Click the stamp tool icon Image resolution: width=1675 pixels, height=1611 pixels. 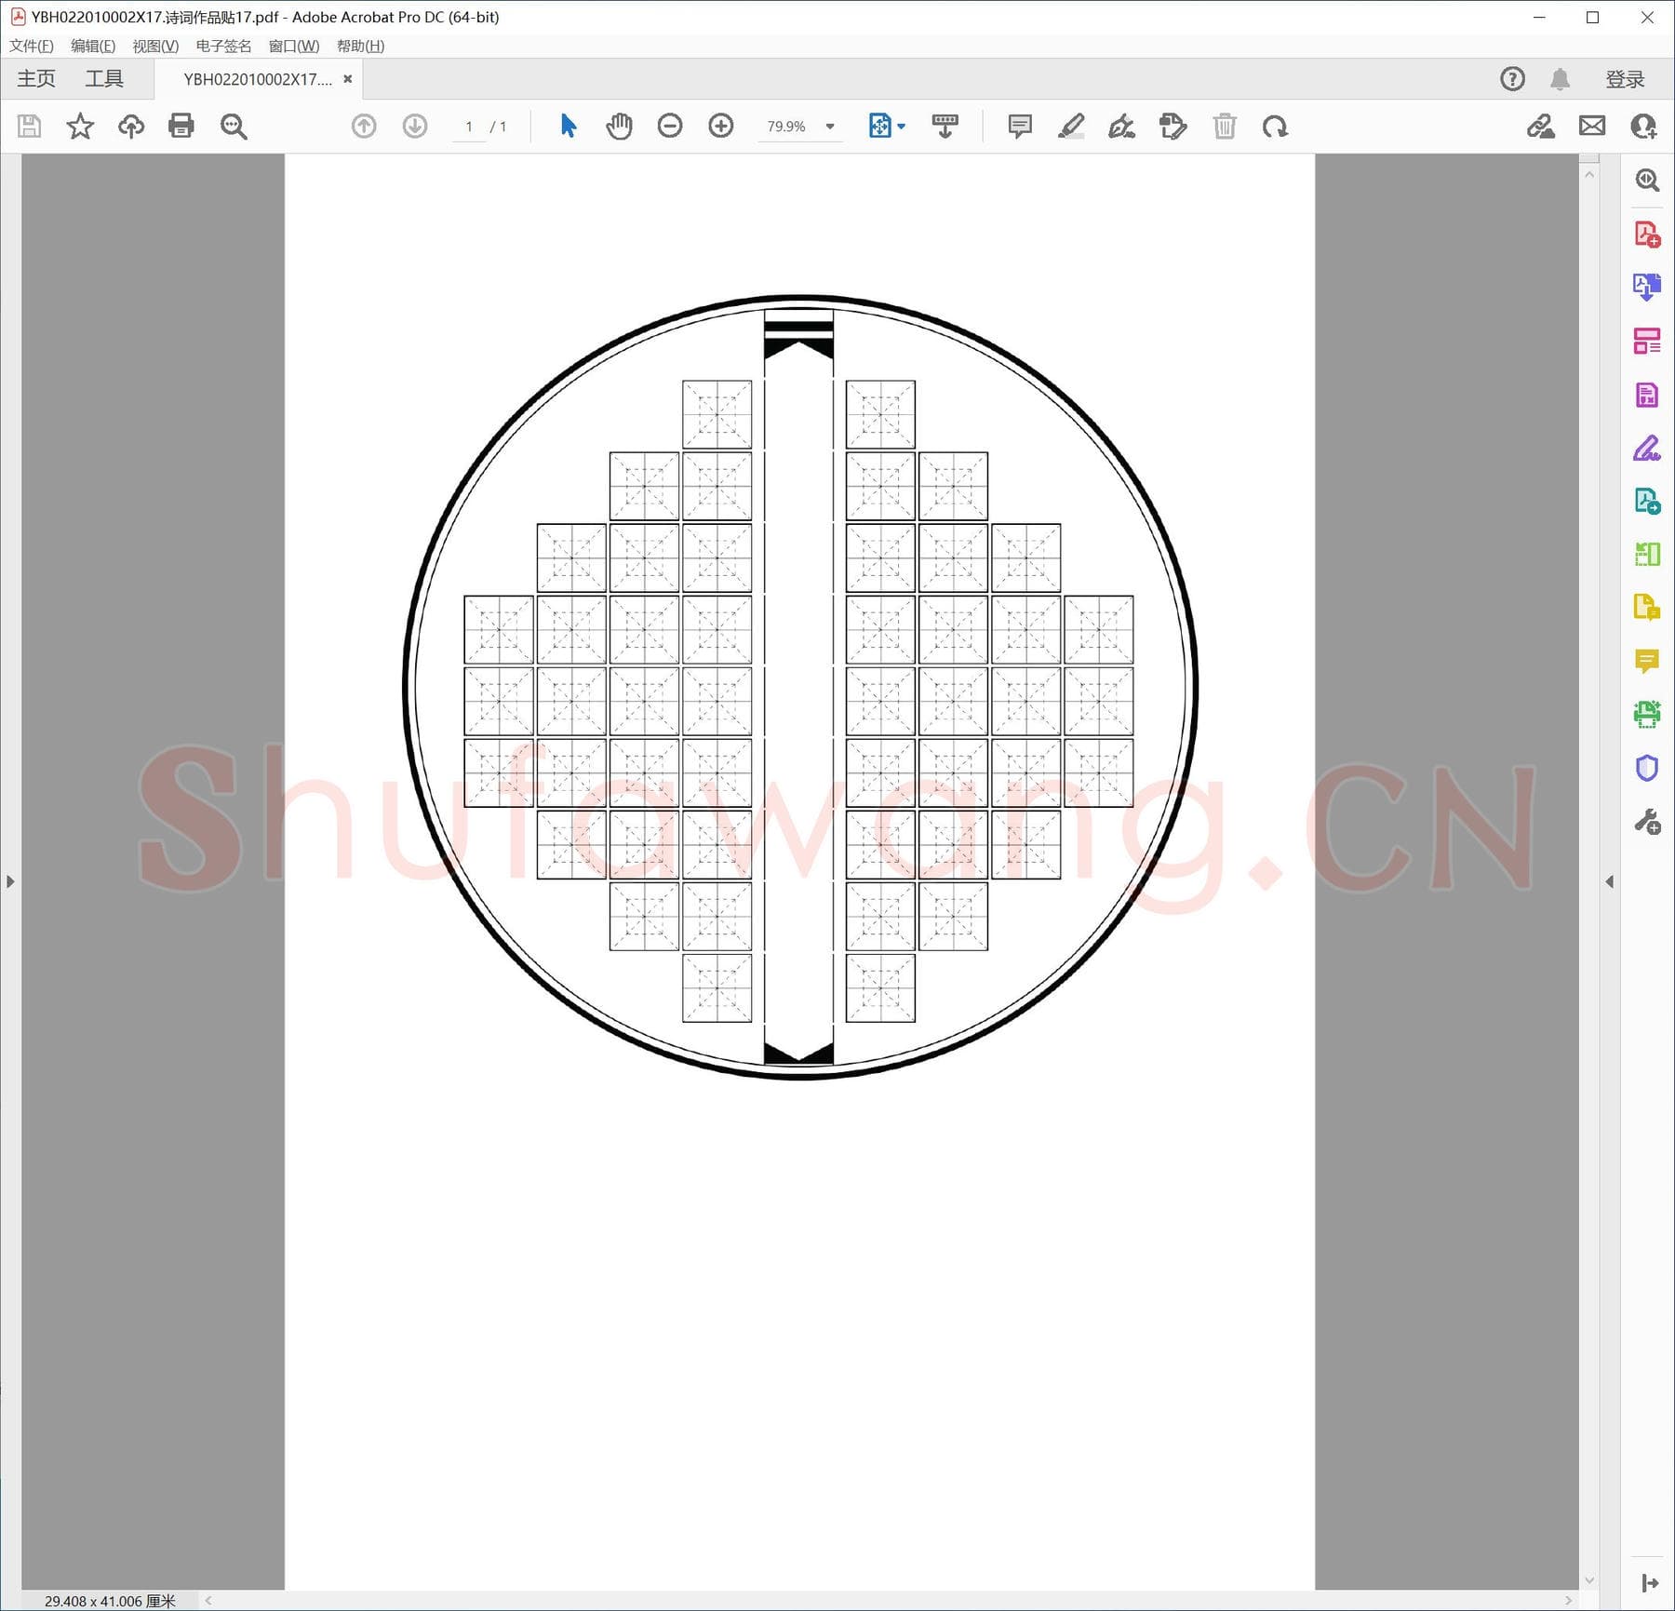pyautogui.click(x=1173, y=126)
